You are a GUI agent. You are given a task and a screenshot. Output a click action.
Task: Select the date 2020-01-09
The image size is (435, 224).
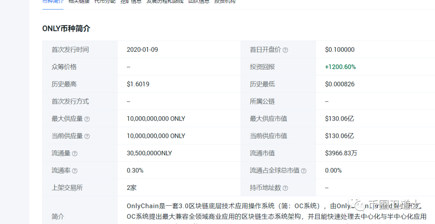(142, 49)
